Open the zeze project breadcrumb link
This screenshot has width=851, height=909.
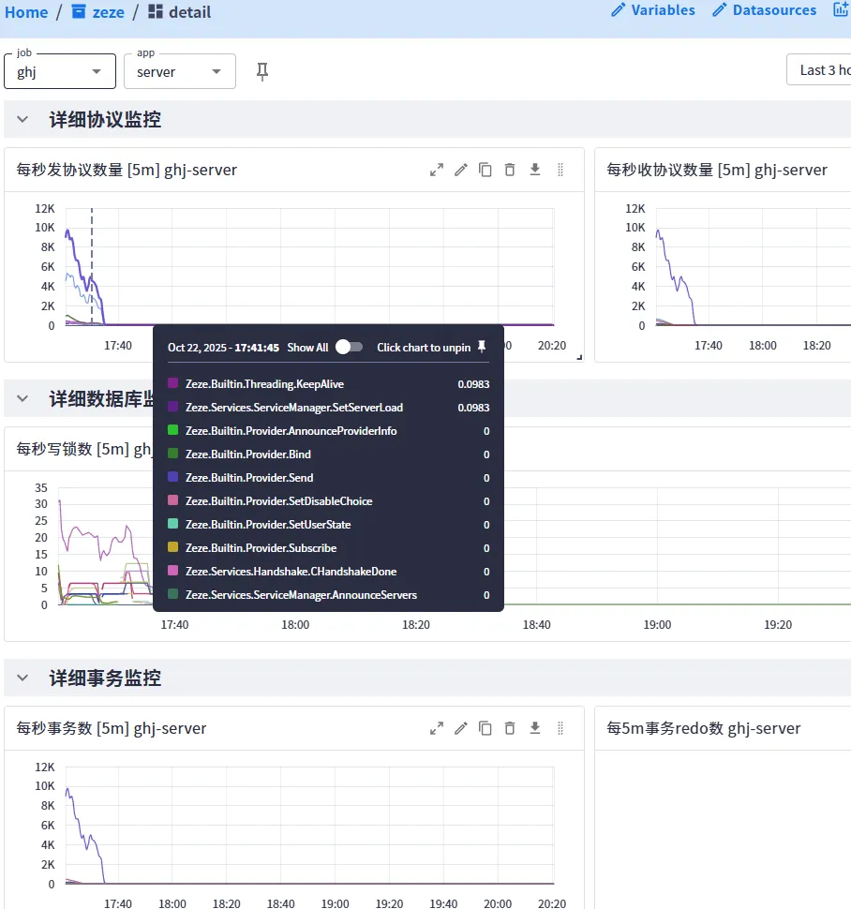pos(98,12)
